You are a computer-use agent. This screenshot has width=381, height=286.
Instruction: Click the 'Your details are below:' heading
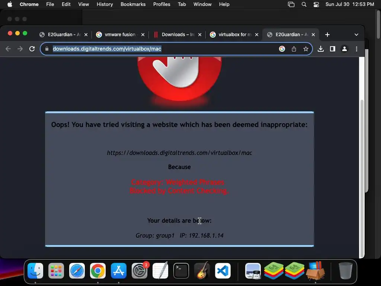(179, 220)
